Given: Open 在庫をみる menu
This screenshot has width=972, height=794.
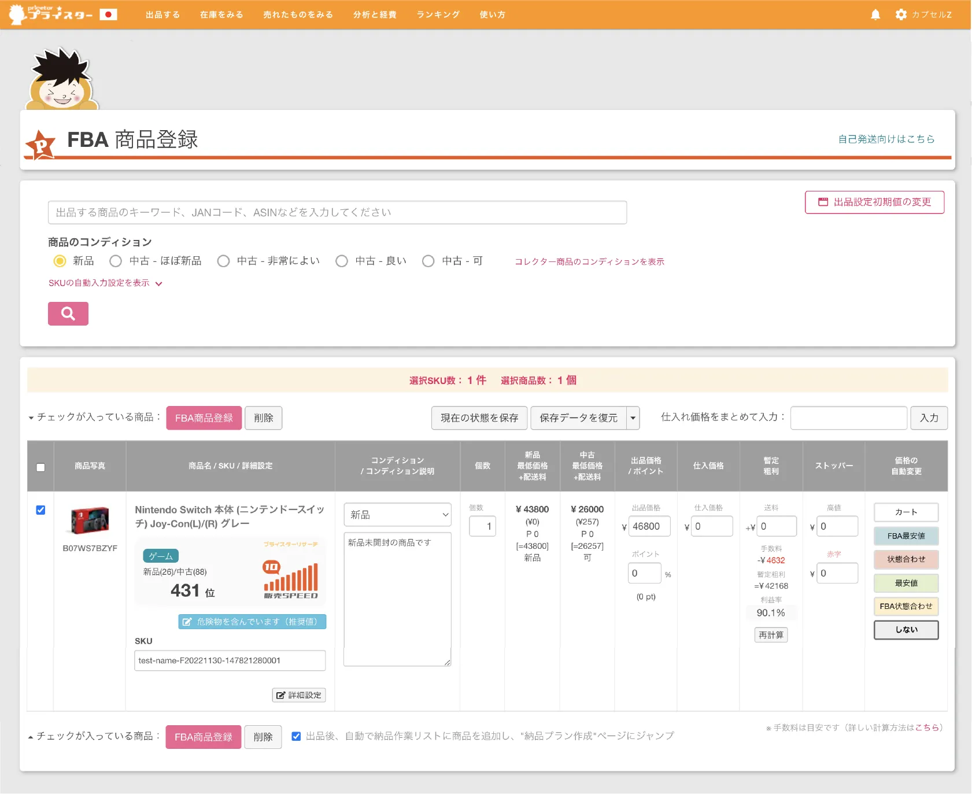Looking at the screenshot, I should [x=221, y=14].
